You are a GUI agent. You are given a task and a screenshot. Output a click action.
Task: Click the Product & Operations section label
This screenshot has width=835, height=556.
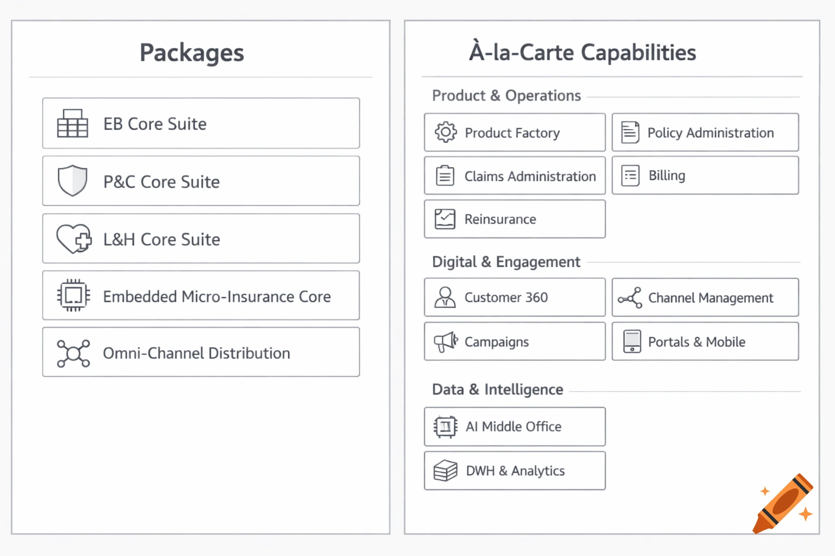[x=506, y=96]
